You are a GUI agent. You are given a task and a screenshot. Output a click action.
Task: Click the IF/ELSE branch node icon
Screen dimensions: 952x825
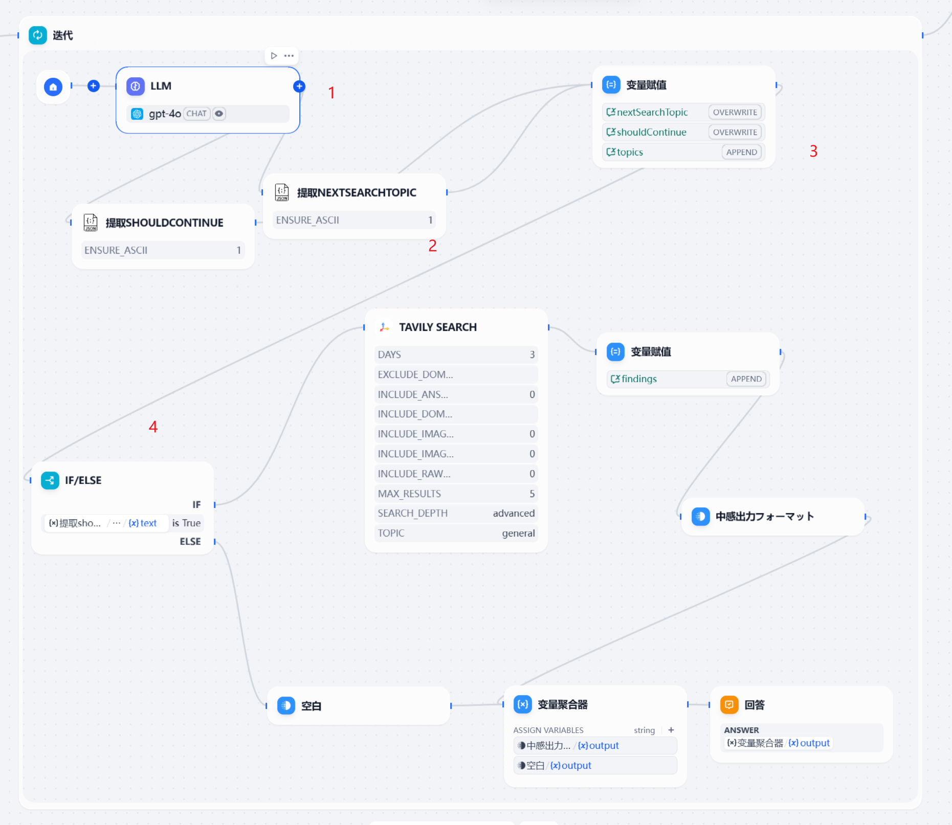click(50, 480)
